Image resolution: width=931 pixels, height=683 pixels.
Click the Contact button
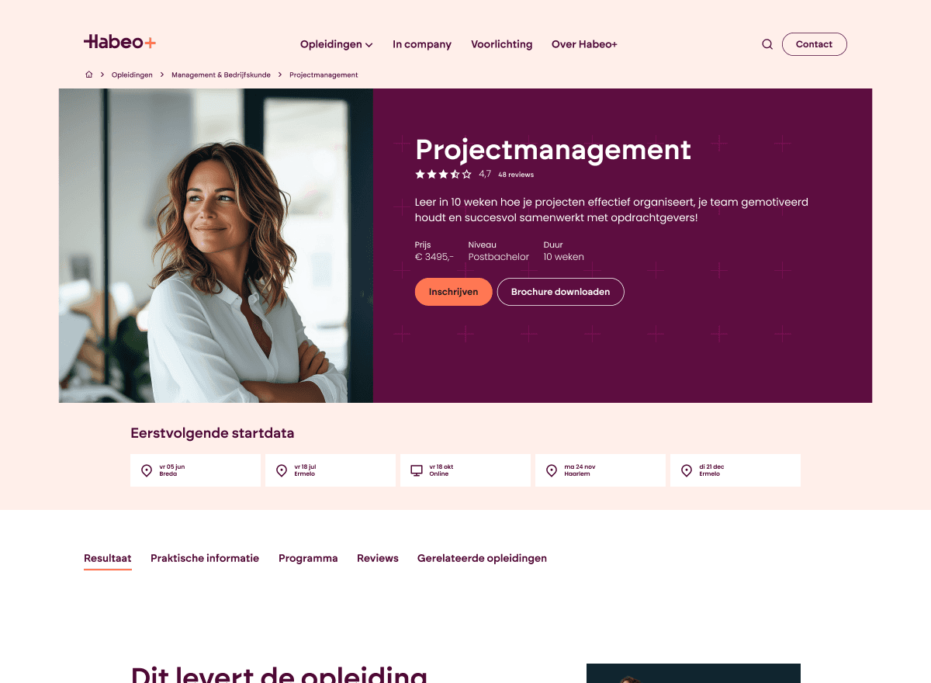[814, 44]
